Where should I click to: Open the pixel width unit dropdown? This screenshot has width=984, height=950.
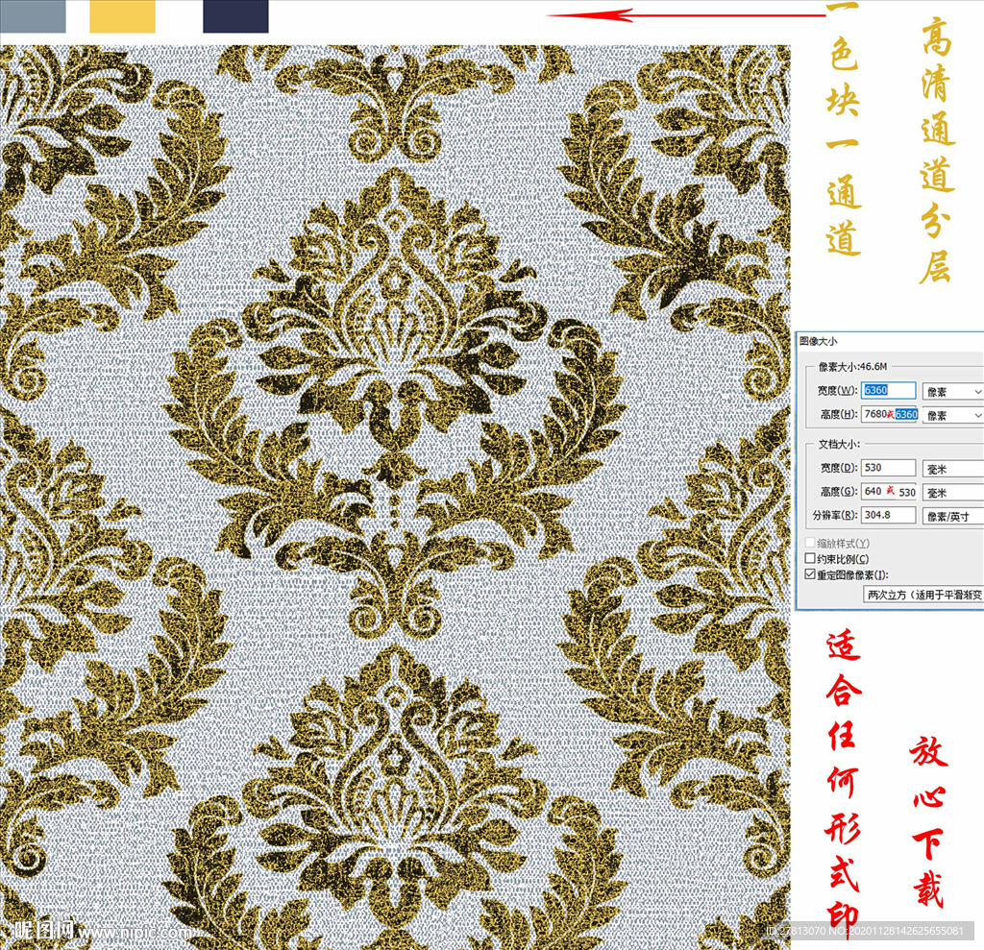tap(952, 392)
